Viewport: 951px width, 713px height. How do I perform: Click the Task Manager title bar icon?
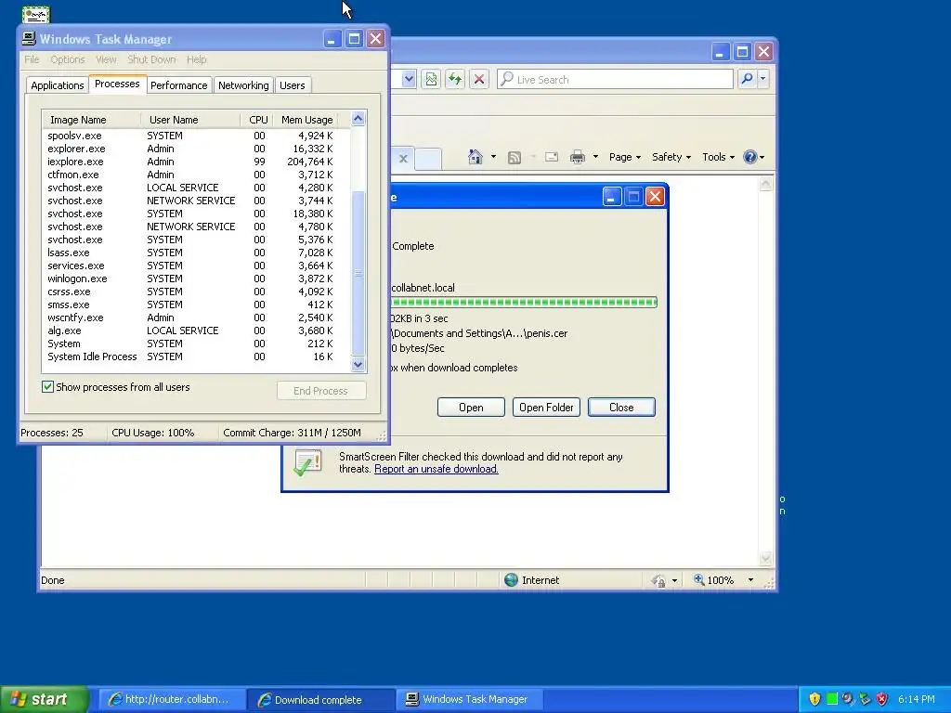pyautogui.click(x=29, y=39)
